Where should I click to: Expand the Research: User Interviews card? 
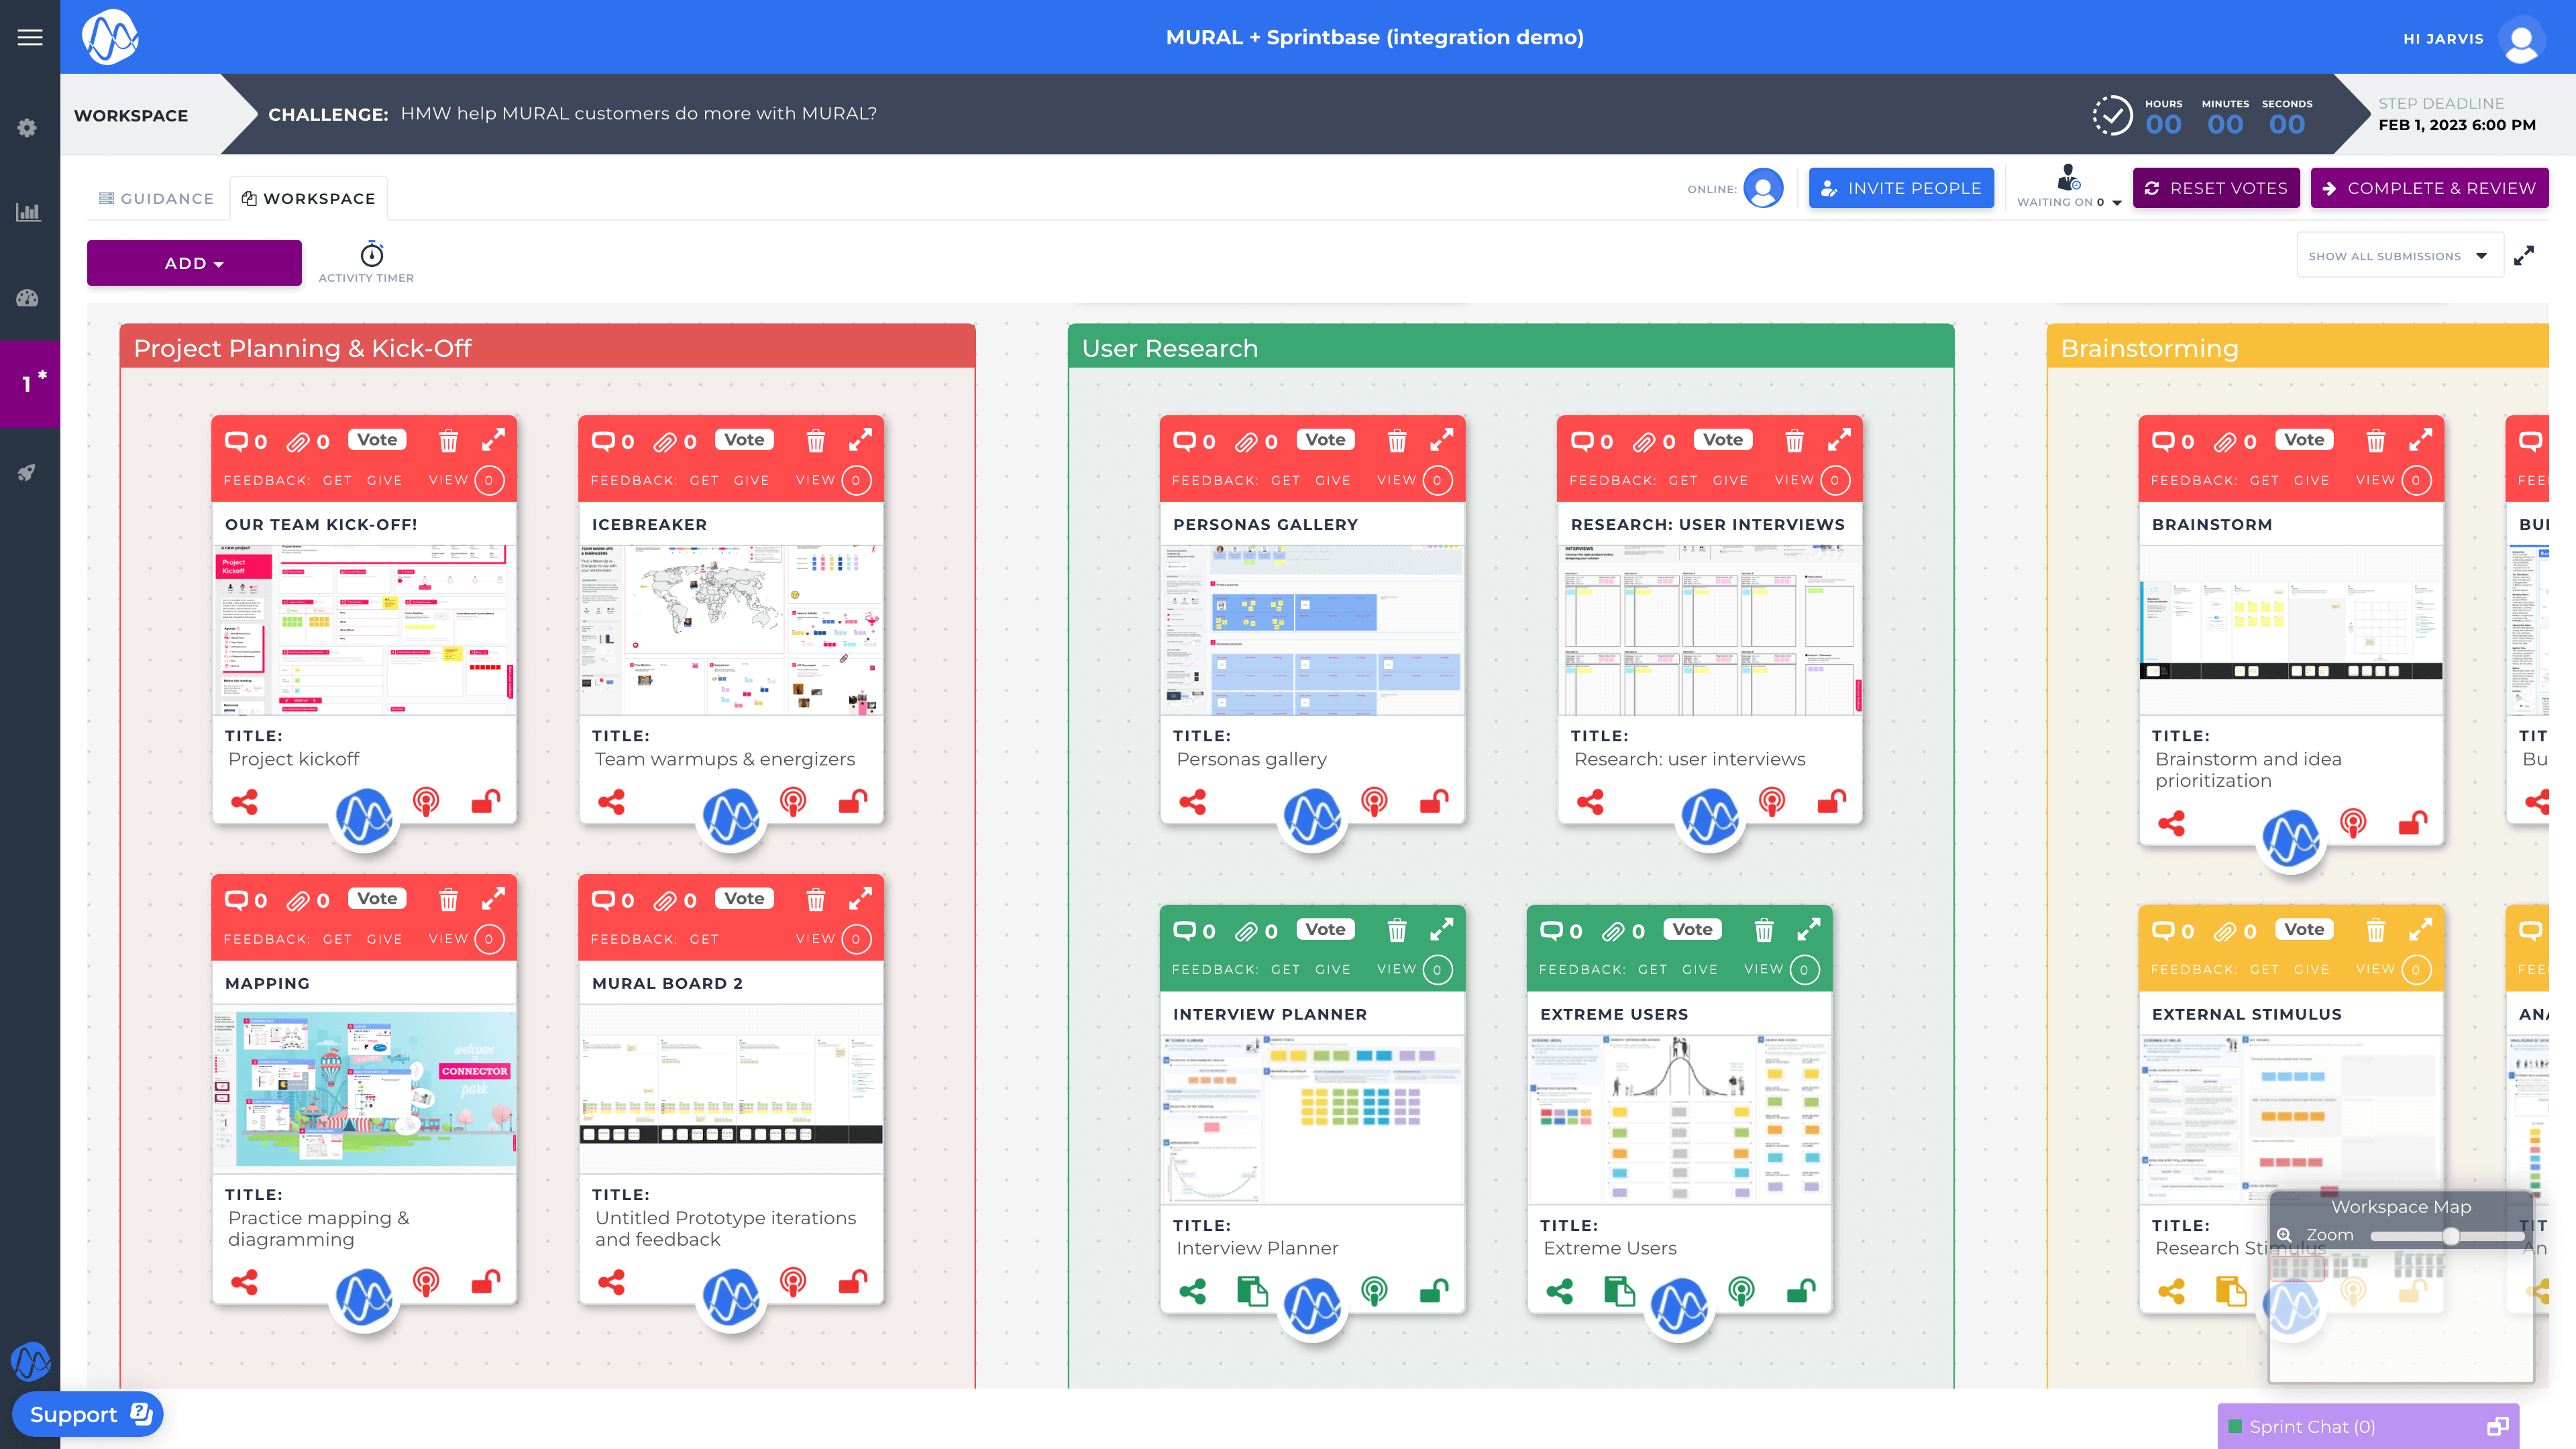[1839, 440]
